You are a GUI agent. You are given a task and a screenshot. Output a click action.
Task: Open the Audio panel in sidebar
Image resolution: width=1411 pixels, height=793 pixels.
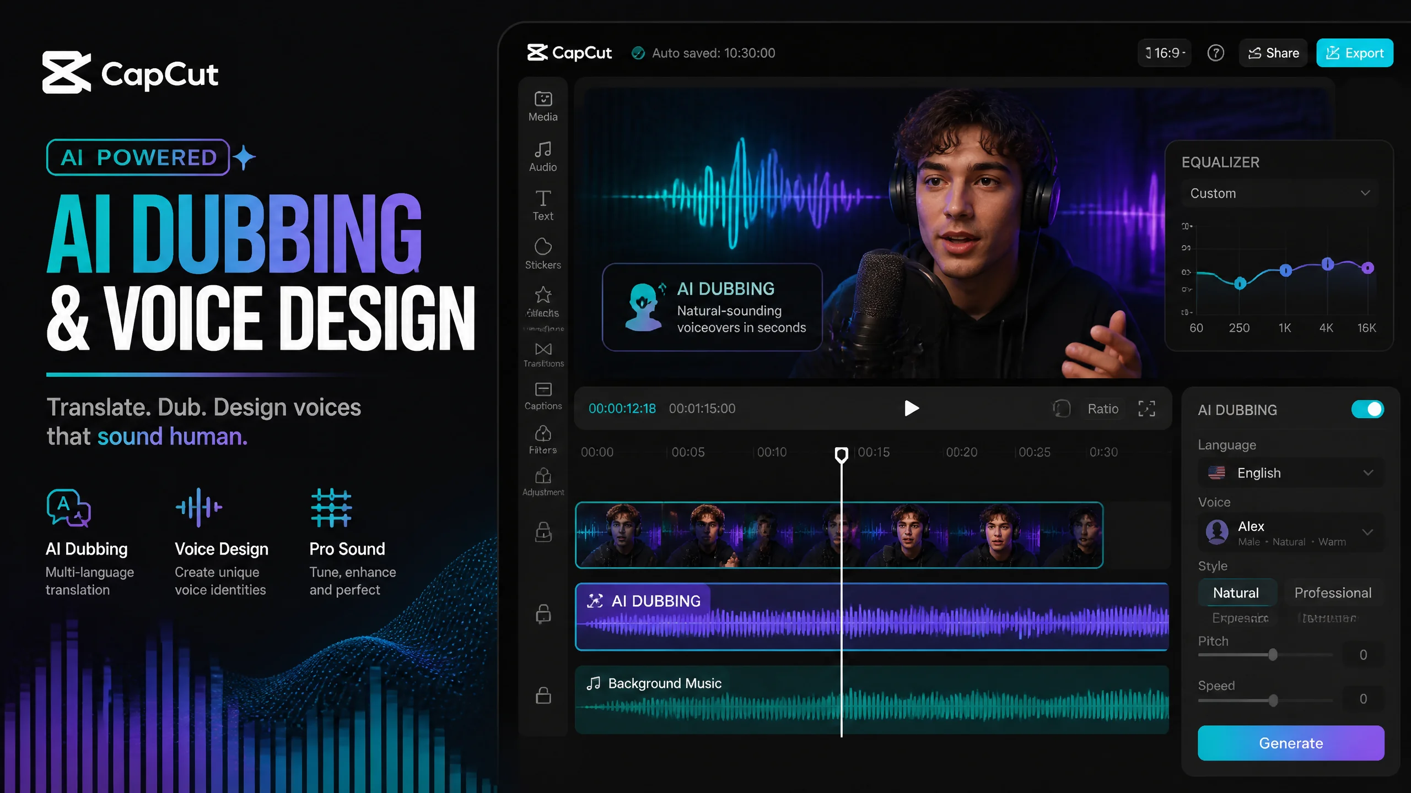pos(543,156)
